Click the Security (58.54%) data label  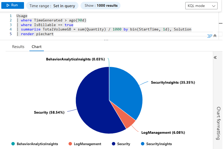[49, 112]
